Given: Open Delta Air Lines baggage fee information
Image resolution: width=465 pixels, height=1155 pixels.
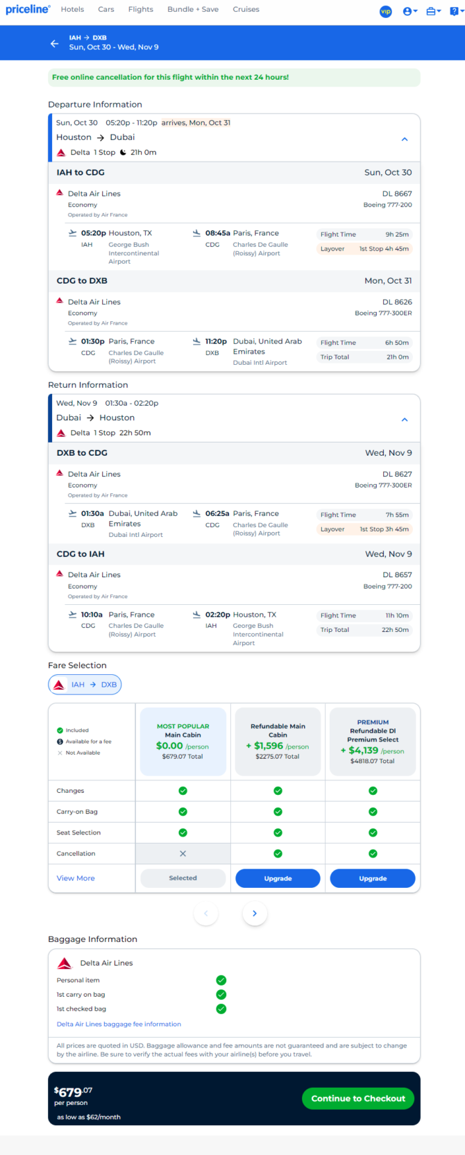Looking at the screenshot, I should click(119, 1024).
